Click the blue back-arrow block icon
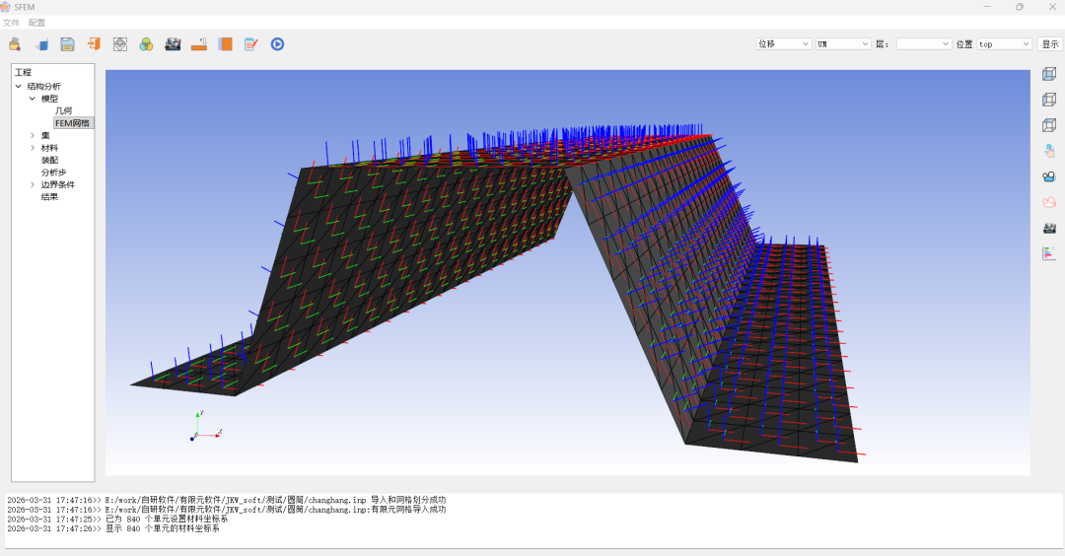Screen dimensions: 1065x556 [x=41, y=44]
